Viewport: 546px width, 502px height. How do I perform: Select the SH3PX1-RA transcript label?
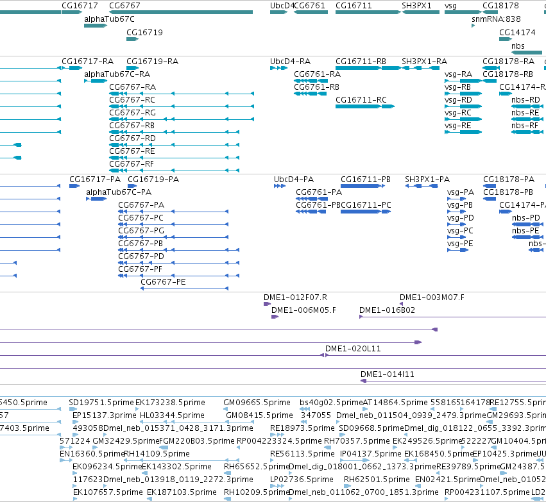point(425,62)
